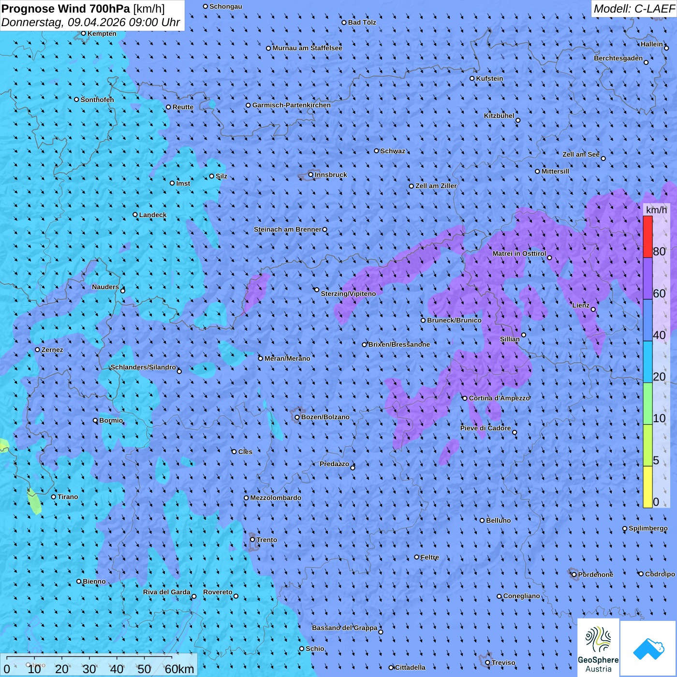Viewport: 677px width, 677px height.
Task: Click the 'Bormio' label
Action: coord(111,420)
